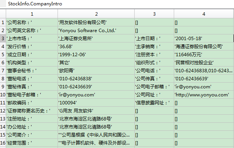The height and width of the screenshot is (148, 234).
Task: Click the '董秘传真：' cell
Action: pos(32,87)
